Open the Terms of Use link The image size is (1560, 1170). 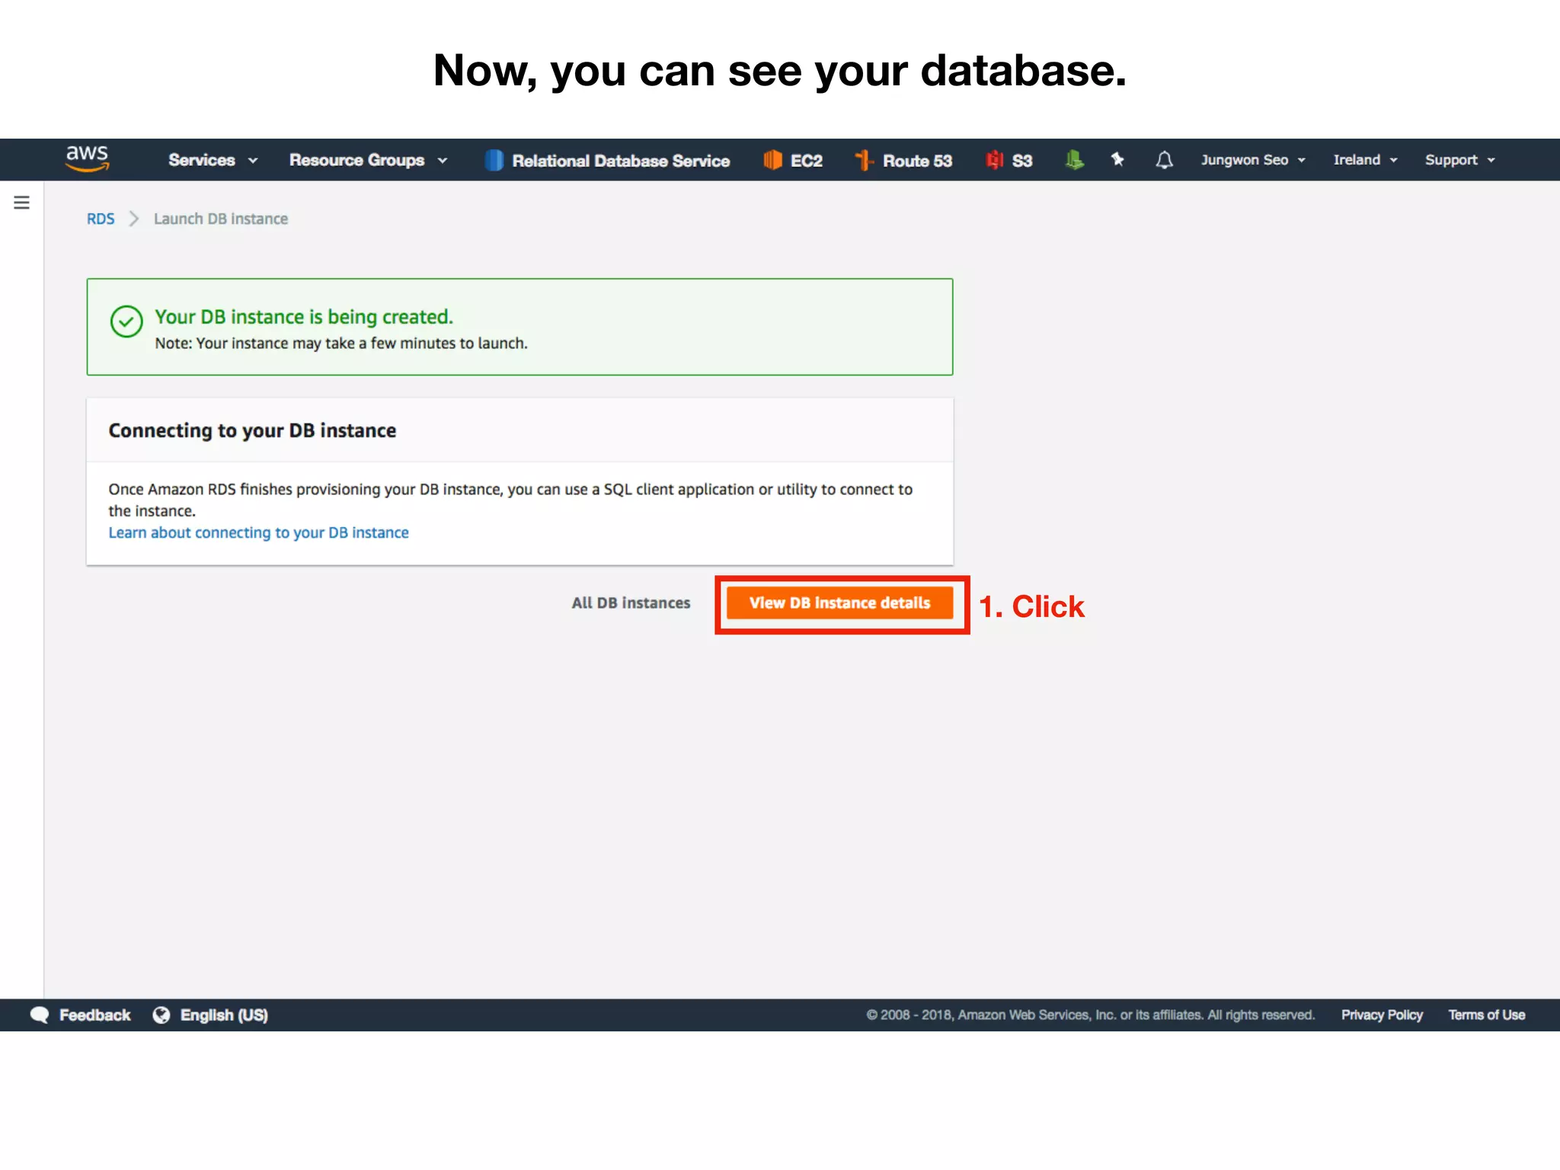click(x=1486, y=1015)
